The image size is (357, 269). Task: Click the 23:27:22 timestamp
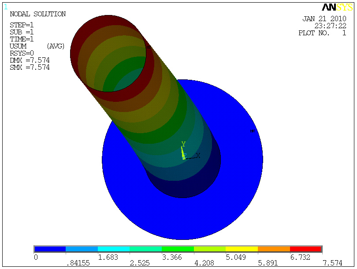pos(331,26)
